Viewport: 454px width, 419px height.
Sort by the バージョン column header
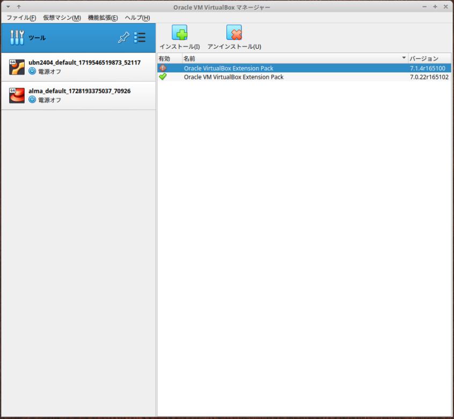click(x=429, y=58)
